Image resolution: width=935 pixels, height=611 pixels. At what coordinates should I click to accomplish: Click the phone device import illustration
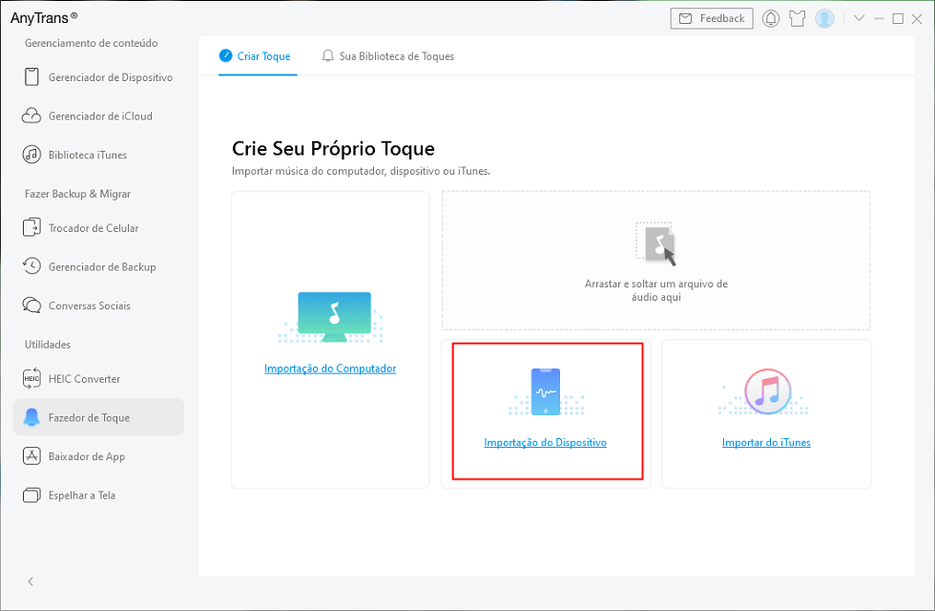pyautogui.click(x=546, y=391)
